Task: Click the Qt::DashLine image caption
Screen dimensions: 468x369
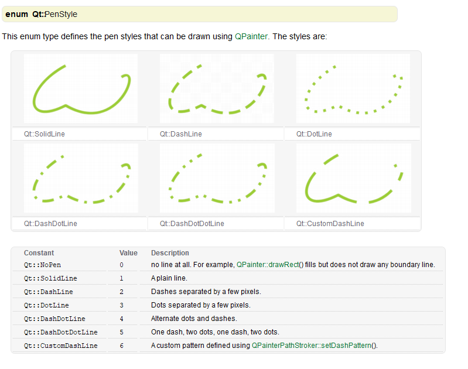Action: [180, 134]
